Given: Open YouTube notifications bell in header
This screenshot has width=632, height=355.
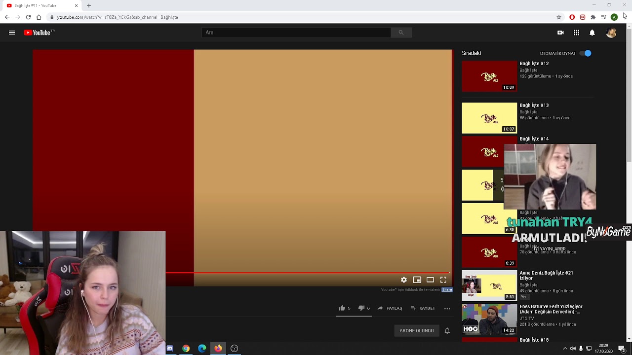Looking at the screenshot, I should [x=592, y=33].
